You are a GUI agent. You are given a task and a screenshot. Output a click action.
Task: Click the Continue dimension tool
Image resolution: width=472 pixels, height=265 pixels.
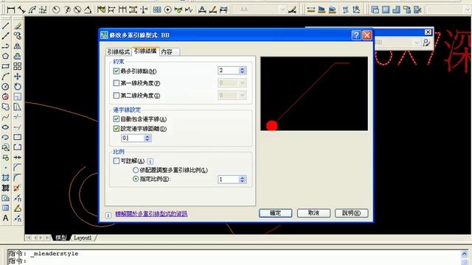tap(122, 10)
